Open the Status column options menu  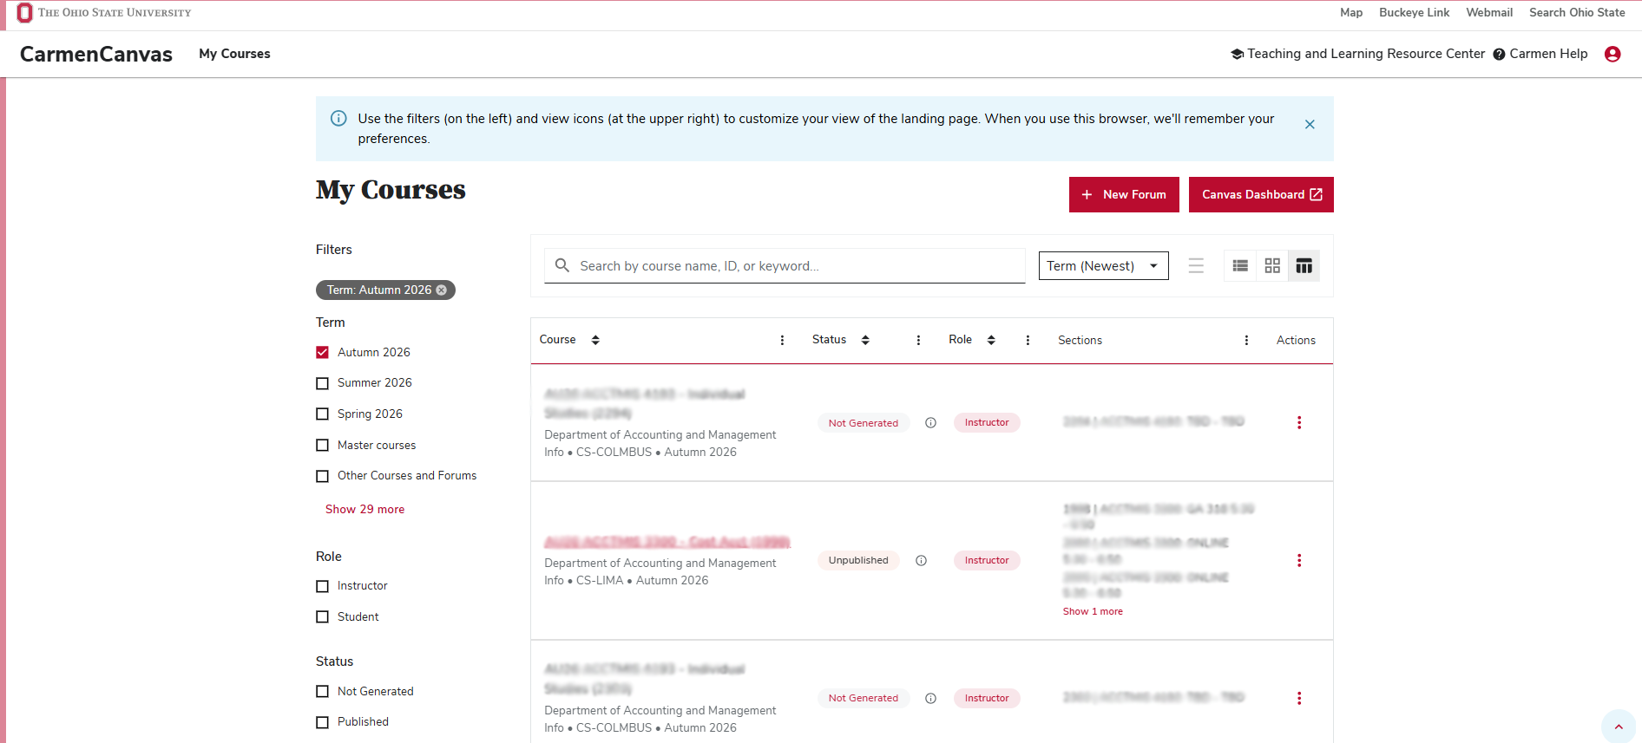(x=918, y=340)
